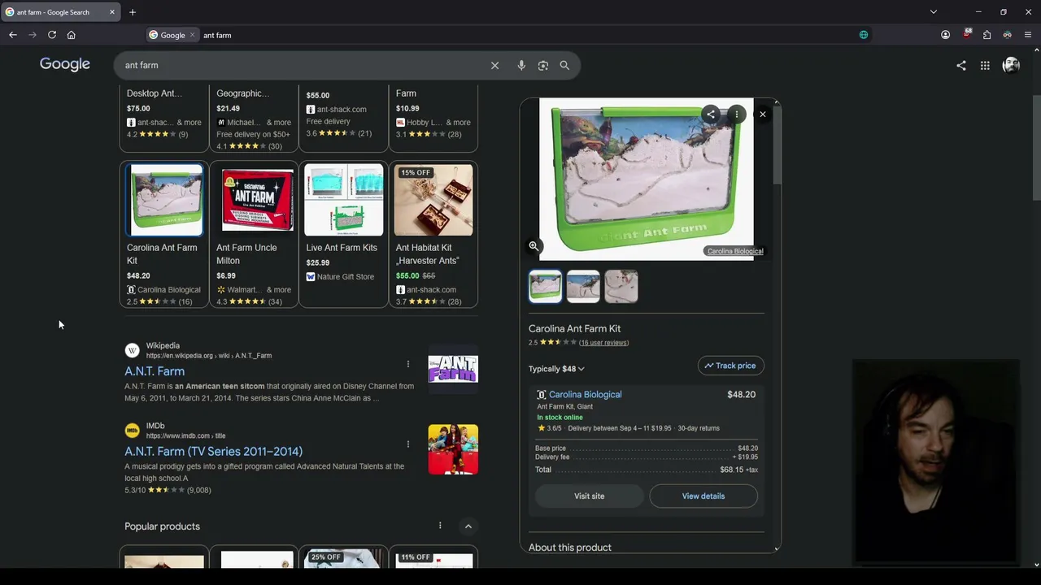The image size is (1041, 585).
Task: Click the glasses-face extension icon
Action: pos(1007,35)
